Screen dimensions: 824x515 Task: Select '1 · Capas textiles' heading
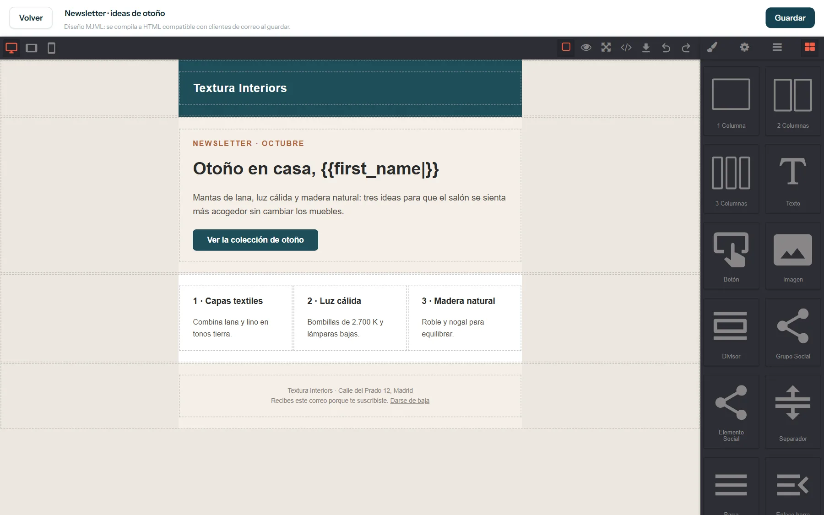228,301
